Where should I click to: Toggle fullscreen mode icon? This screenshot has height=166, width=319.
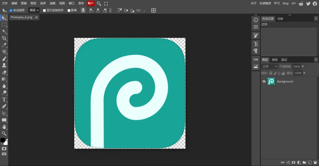106,4
